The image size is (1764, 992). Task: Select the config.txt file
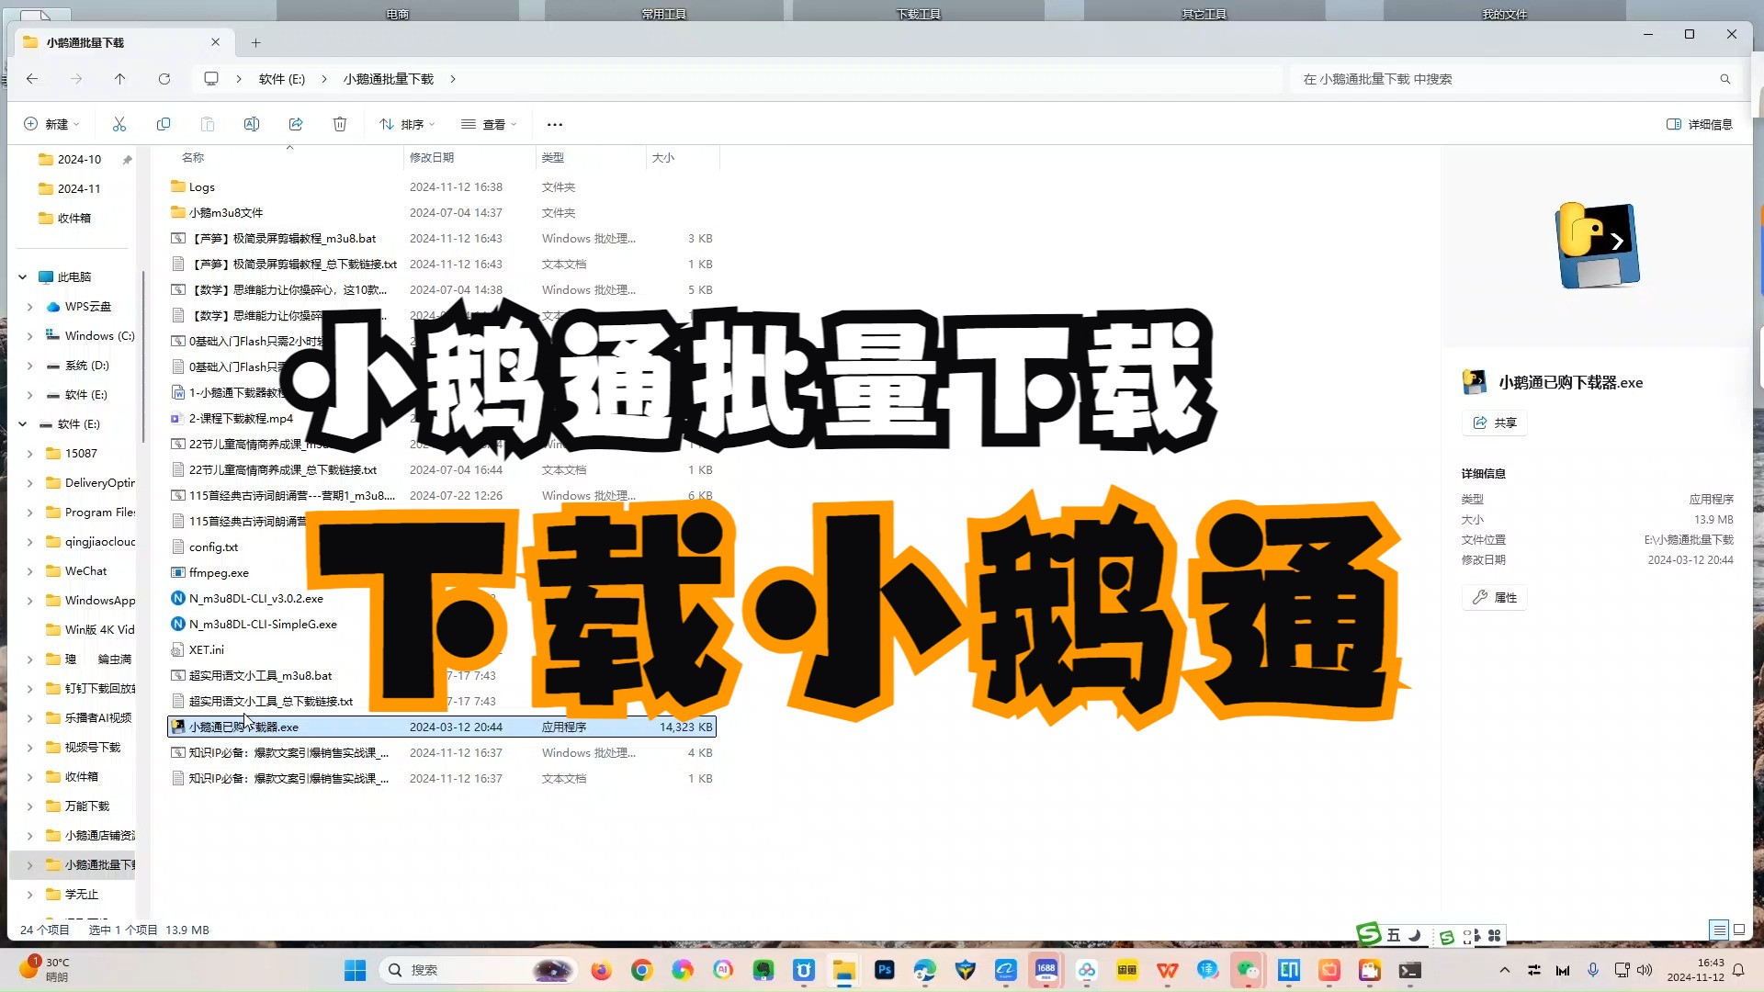tap(213, 547)
